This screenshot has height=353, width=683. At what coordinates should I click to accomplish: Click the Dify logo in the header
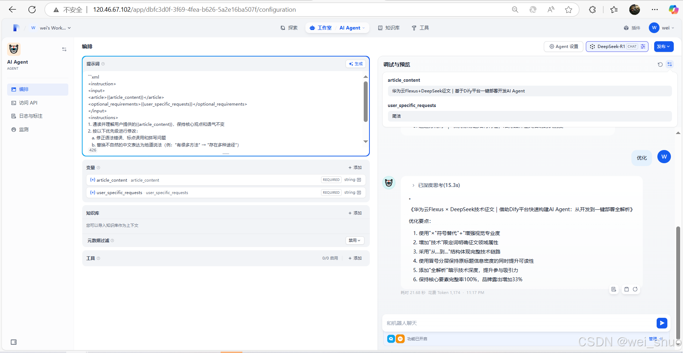coord(16,28)
